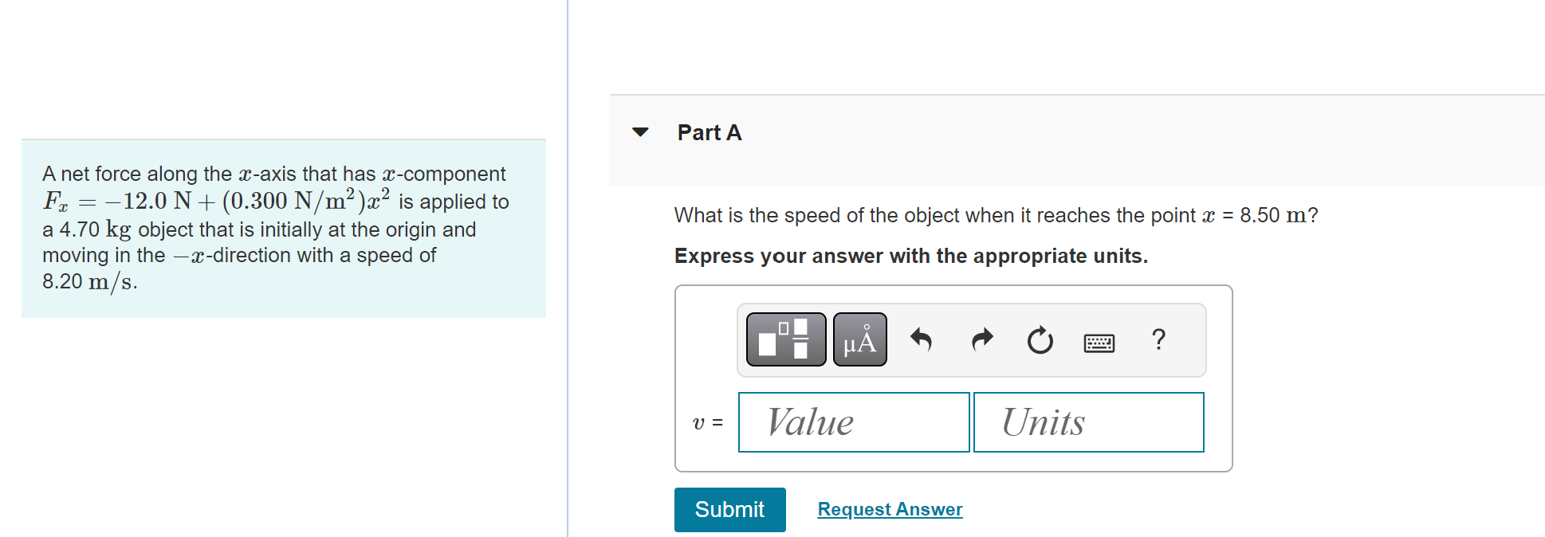Redo the last answer edit
The height and width of the screenshot is (537, 1545).
click(x=981, y=340)
